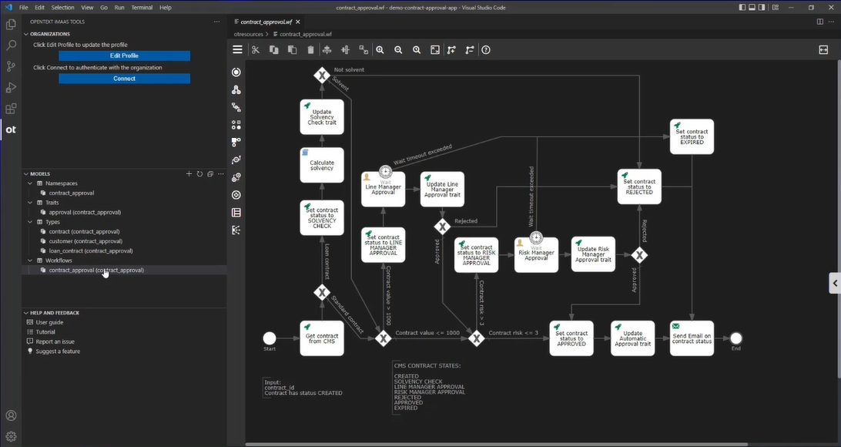Click the collapse all icon in Models header
Screen dimensions: 841x447
pyautogui.click(x=210, y=174)
